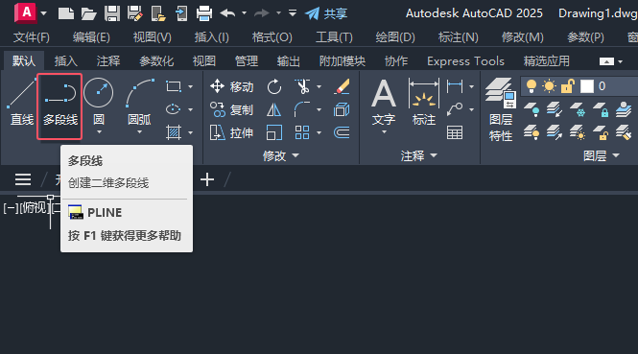The height and width of the screenshot is (354, 638).
Task: Expand the Annotation (注释) panel
Action: [x=418, y=155]
